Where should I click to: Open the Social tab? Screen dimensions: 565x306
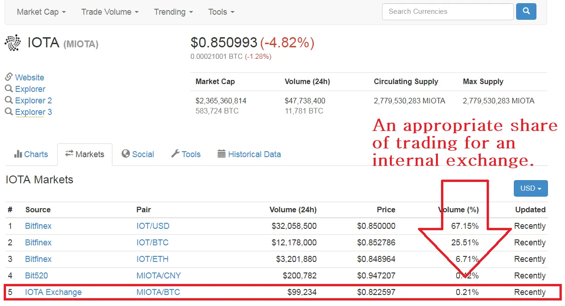pyautogui.click(x=138, y=154)
